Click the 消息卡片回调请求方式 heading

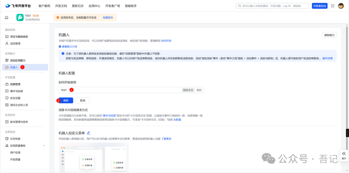coord(73,110)
